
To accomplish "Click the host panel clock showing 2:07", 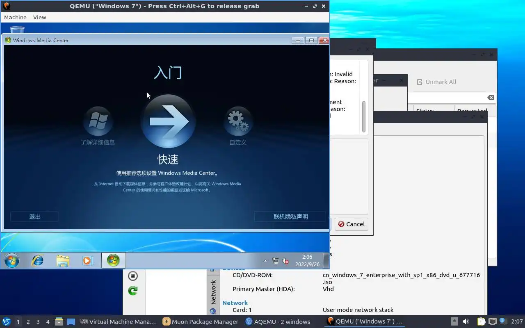I will (517, 321).
